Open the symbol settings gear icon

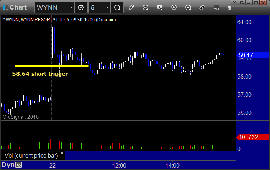81,7
